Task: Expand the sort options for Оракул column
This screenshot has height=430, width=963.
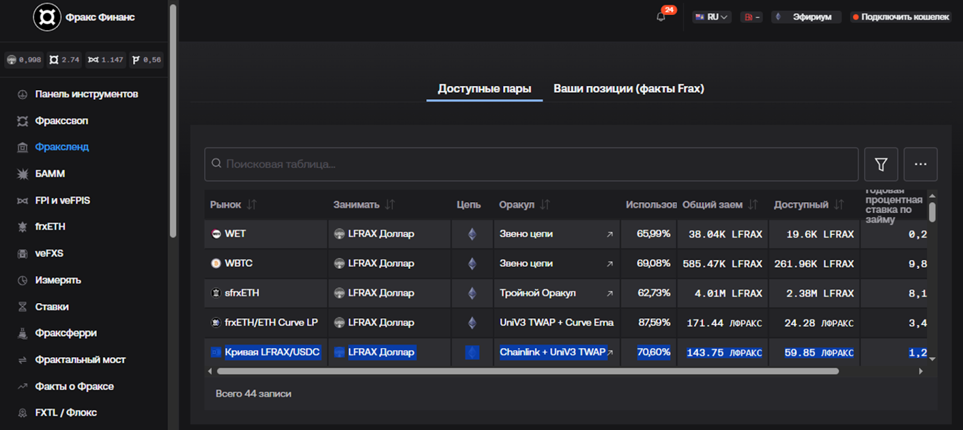Action: (545, 204)
